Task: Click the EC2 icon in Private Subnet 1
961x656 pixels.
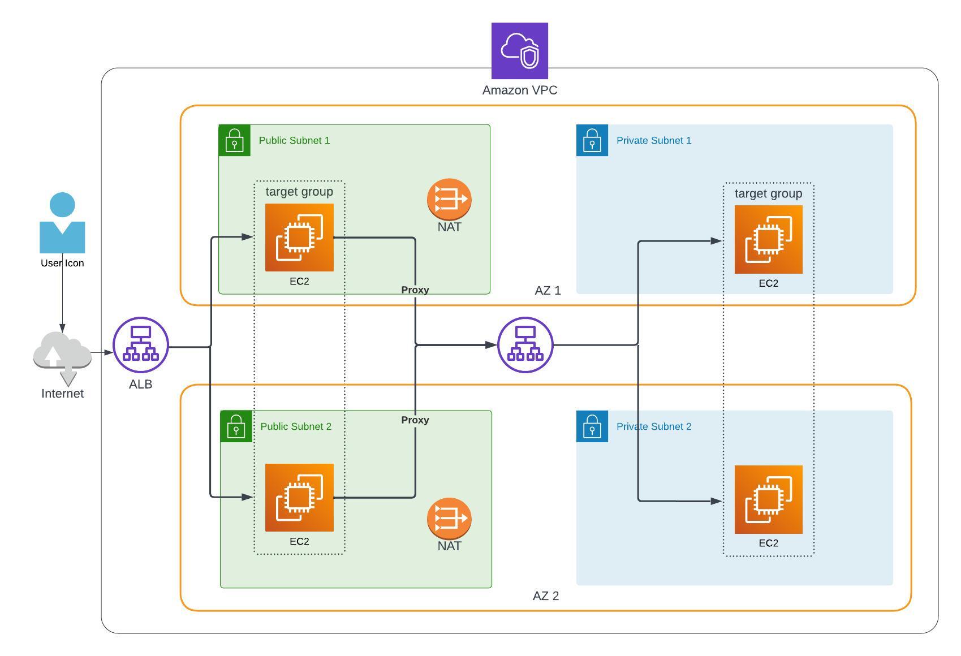Action: point(769,239)
